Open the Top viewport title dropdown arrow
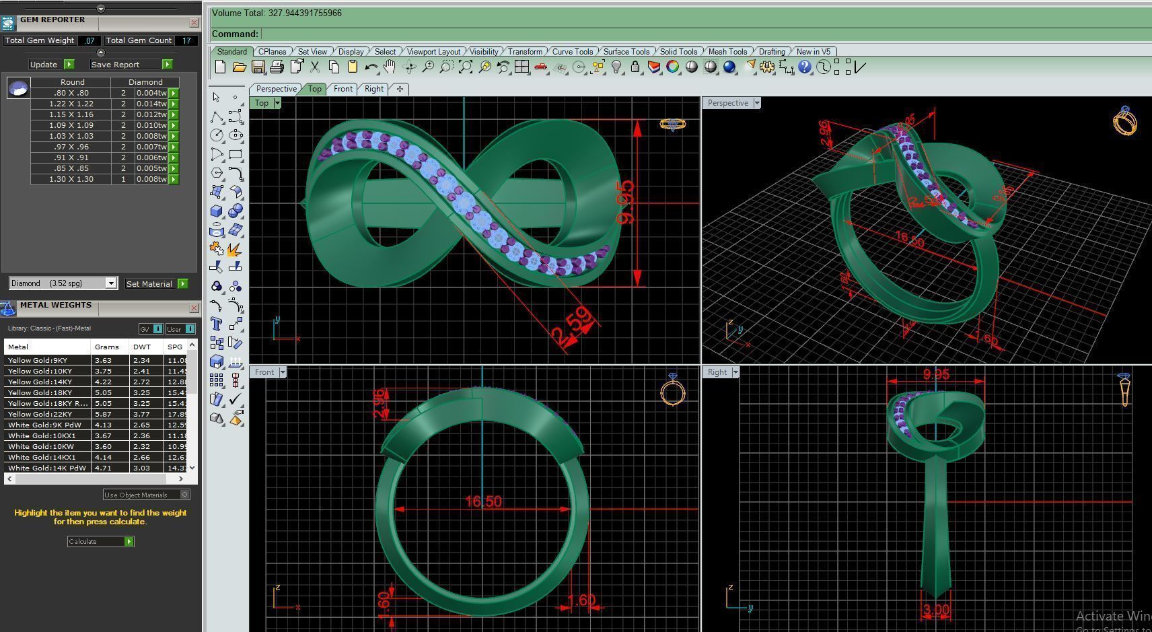 [277, 103]
